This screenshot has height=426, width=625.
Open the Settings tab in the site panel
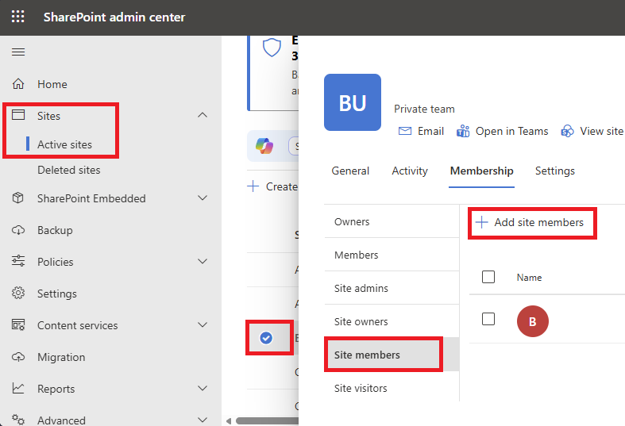[555, 171]
